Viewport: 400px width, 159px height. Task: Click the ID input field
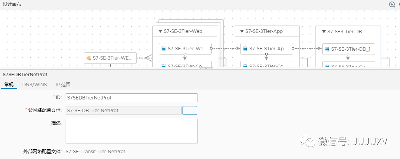(131, 97)
